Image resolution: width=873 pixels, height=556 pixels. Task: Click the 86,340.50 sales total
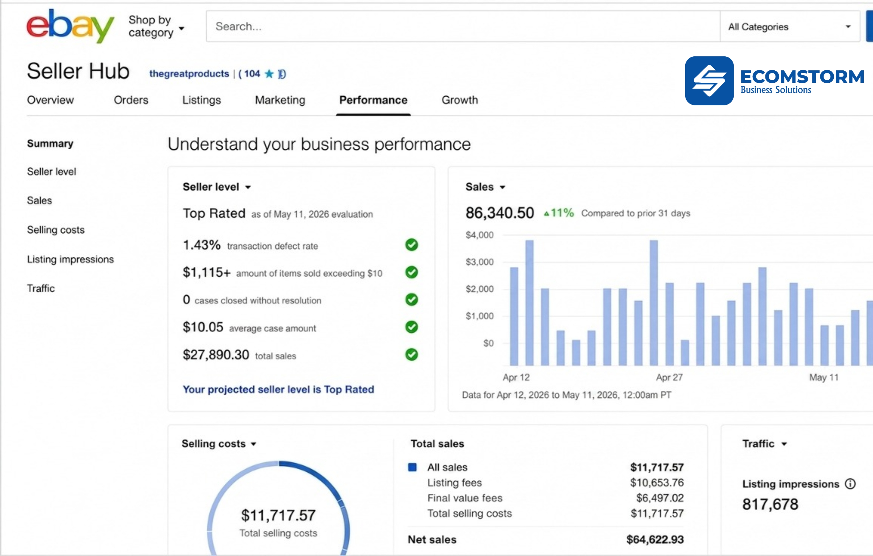pos(500,213)
